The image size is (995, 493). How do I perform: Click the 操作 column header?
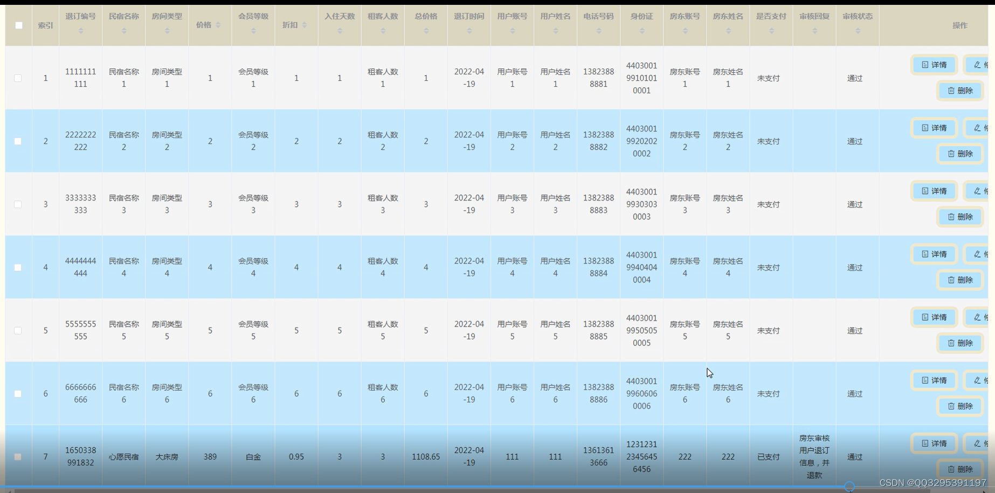pos(959,25)
